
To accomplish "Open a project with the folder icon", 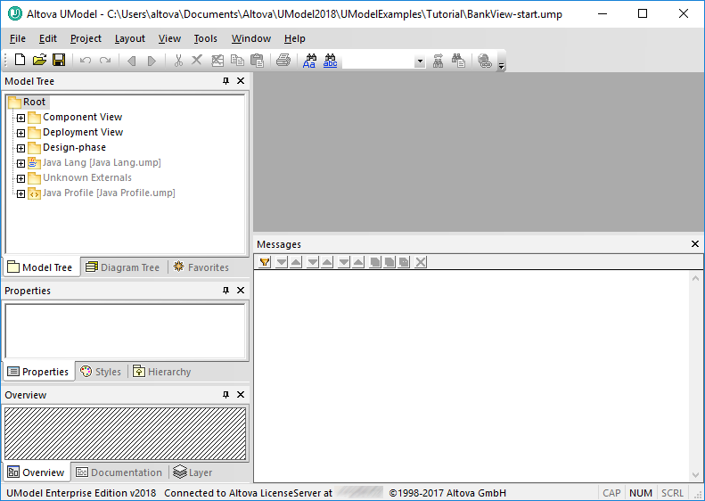I will coord(39,61).
